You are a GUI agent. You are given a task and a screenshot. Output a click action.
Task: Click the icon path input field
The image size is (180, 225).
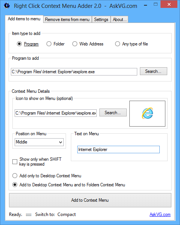point(55,113)
